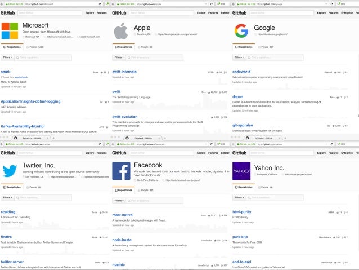Reload the Google GitHub page
This screenshot has width=359, height=270.
coord(332,4)
